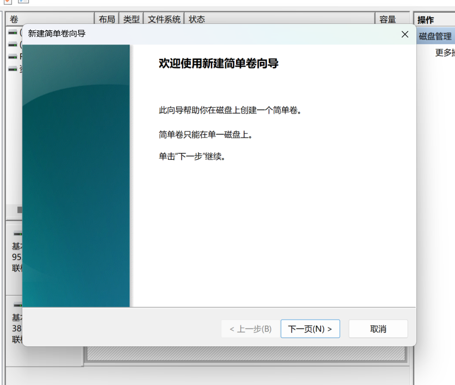Click the 类型 column header
The width and height of the screenshot is (455, 385).
coord(131,20)
